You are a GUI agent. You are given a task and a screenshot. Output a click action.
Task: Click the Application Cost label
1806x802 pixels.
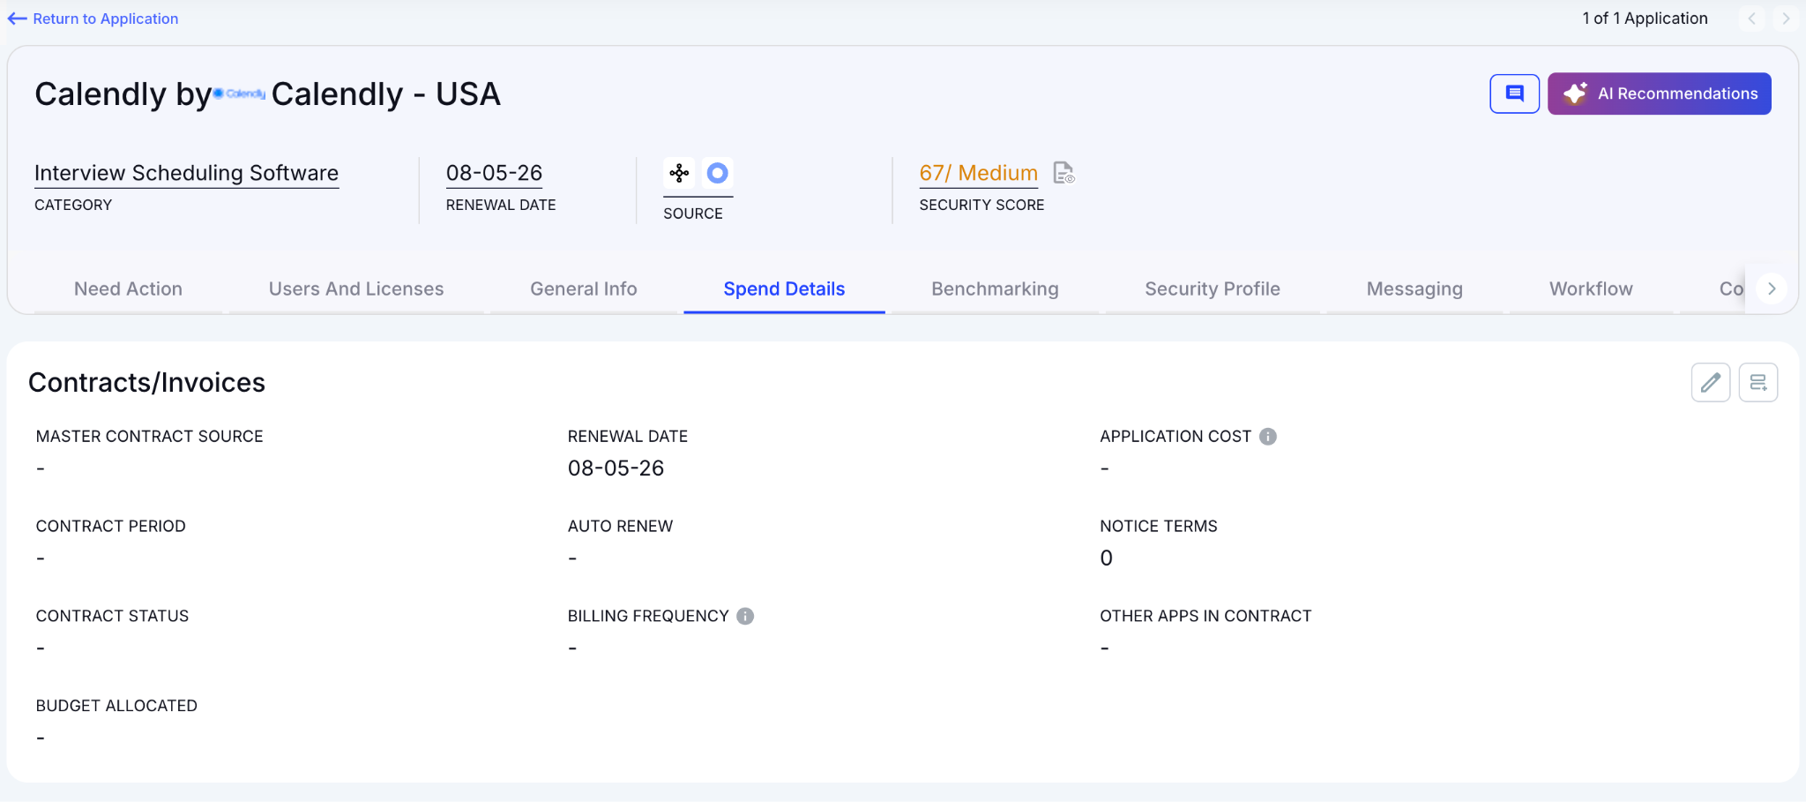pyautogui.click(x=1175, y=436)
